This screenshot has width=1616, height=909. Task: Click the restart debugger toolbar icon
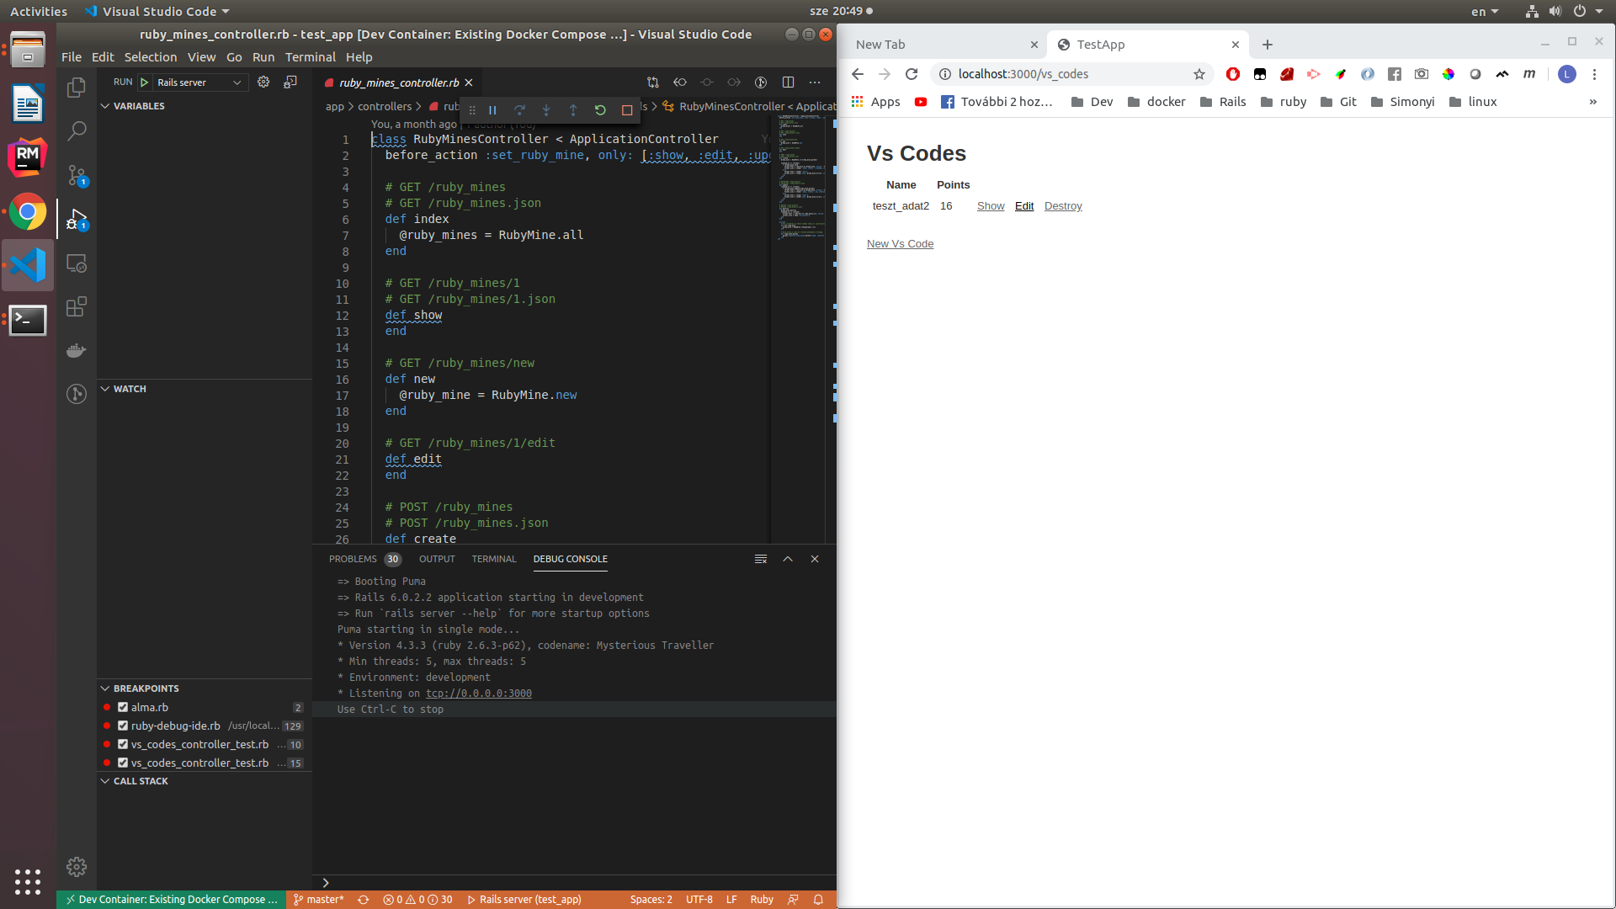[599, 110]
